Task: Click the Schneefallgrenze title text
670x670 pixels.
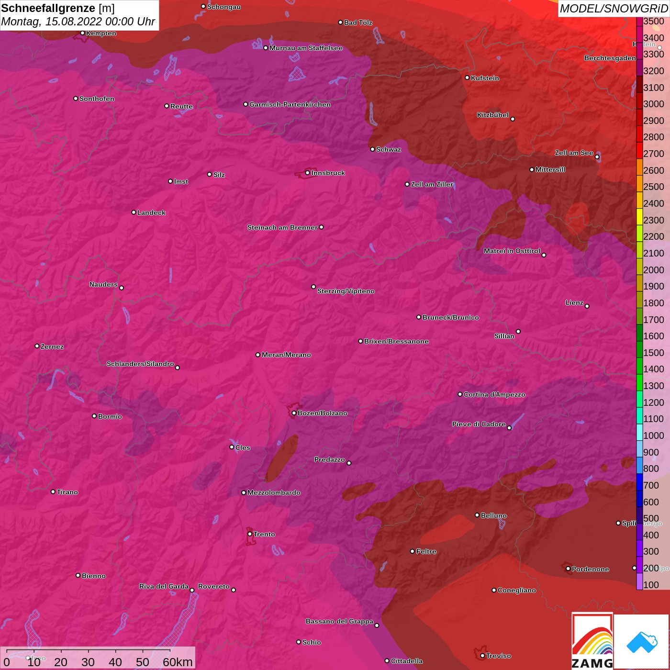Action: (x=48, y=9)
